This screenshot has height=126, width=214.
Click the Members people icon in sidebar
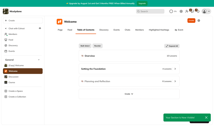point(6,34)
